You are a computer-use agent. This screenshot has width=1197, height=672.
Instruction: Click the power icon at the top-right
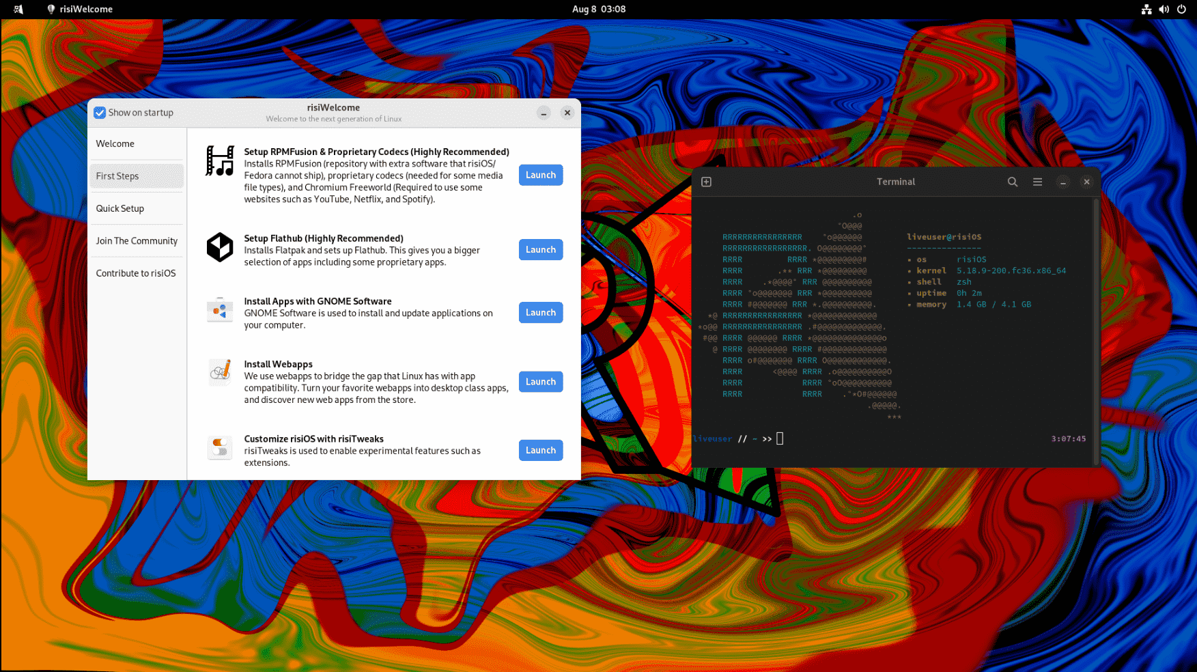click(x=1181, y=9)
